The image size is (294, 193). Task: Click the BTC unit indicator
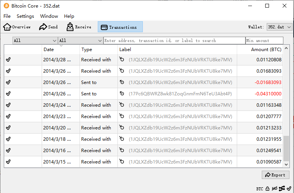coord(260,188)
